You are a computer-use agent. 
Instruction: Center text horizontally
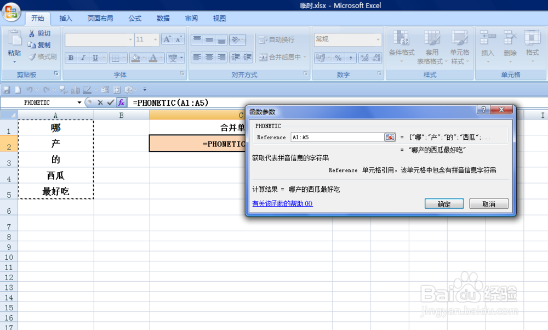click(209, 58)
